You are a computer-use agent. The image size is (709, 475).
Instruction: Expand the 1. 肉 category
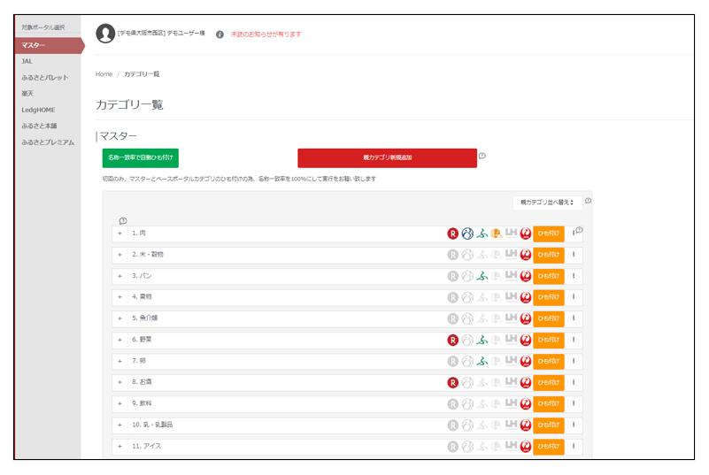(x=119, y=234)
